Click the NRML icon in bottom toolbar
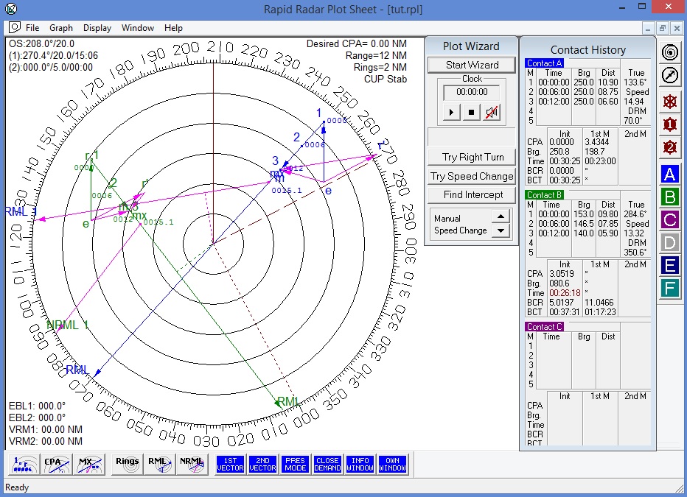 [192, 464]
